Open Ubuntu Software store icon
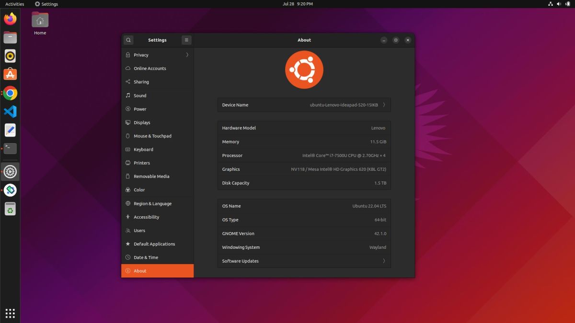The height and width of the screenshot is (323, 575). tap(10, 74)
